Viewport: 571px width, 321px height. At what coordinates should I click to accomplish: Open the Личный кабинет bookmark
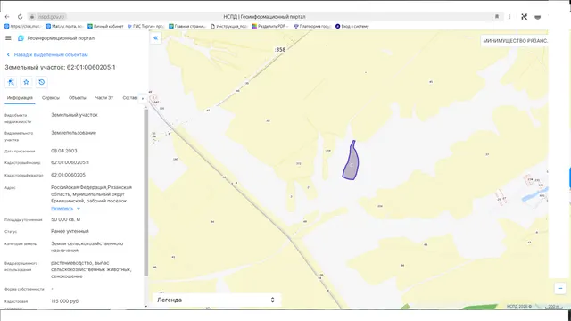[105, 26]
